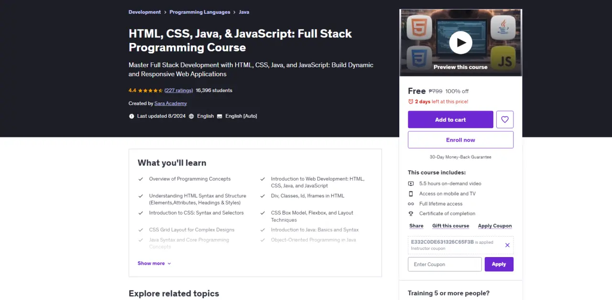Open Java breadcrumb link
The image size is (612, 300).
tap(244, 12)
